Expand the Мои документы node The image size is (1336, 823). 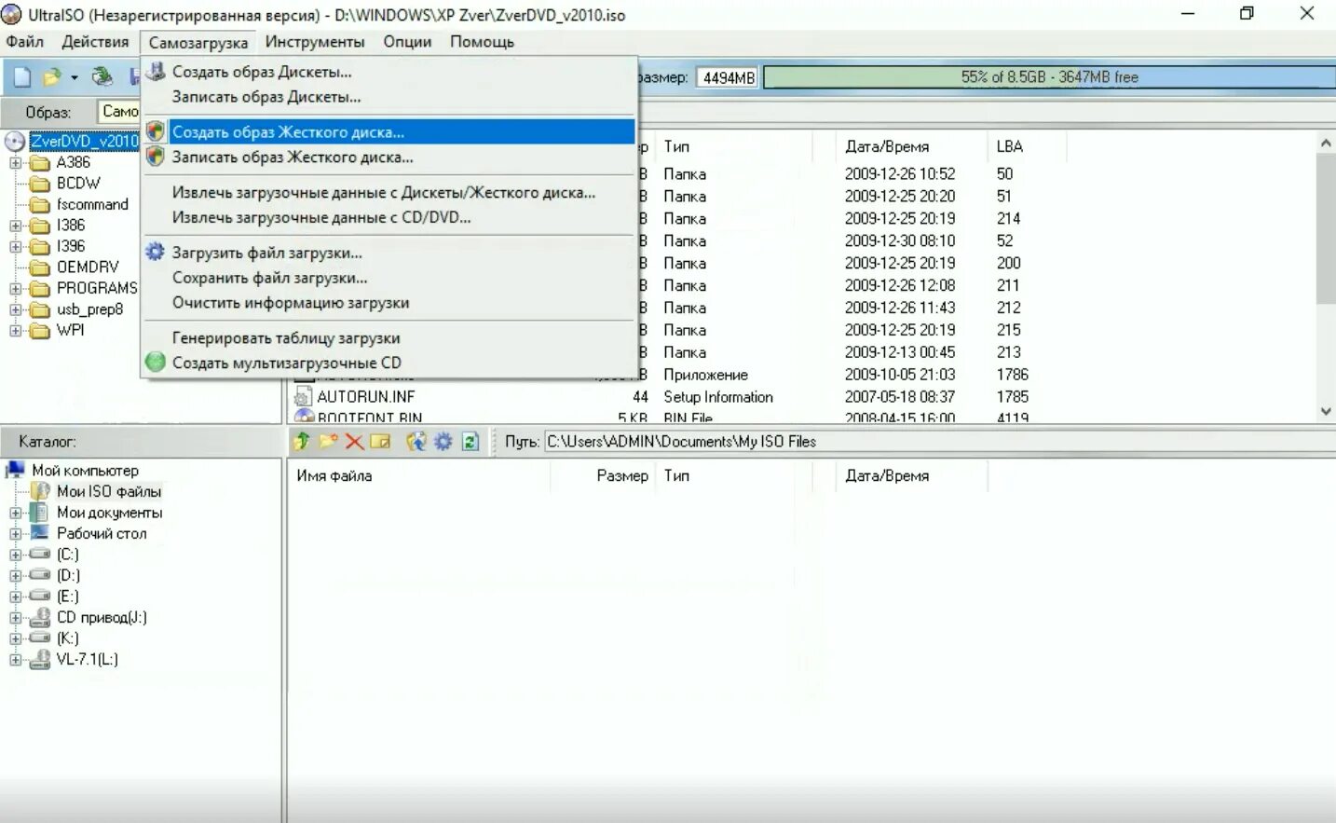15,513
